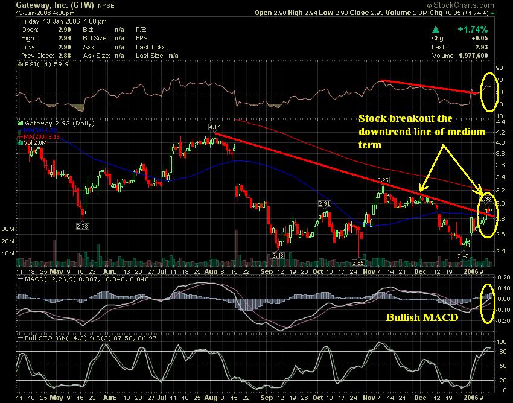
Task: Click the Last Size: n/a entry
Action: pyautogui.click(x=157, y=56)
